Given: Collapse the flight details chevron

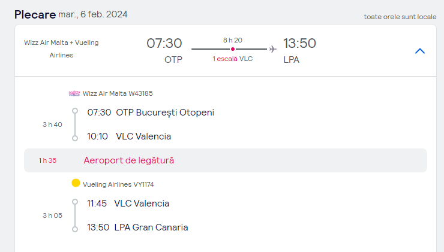Looking at the screenshot, I should click(x=420, y=51).
